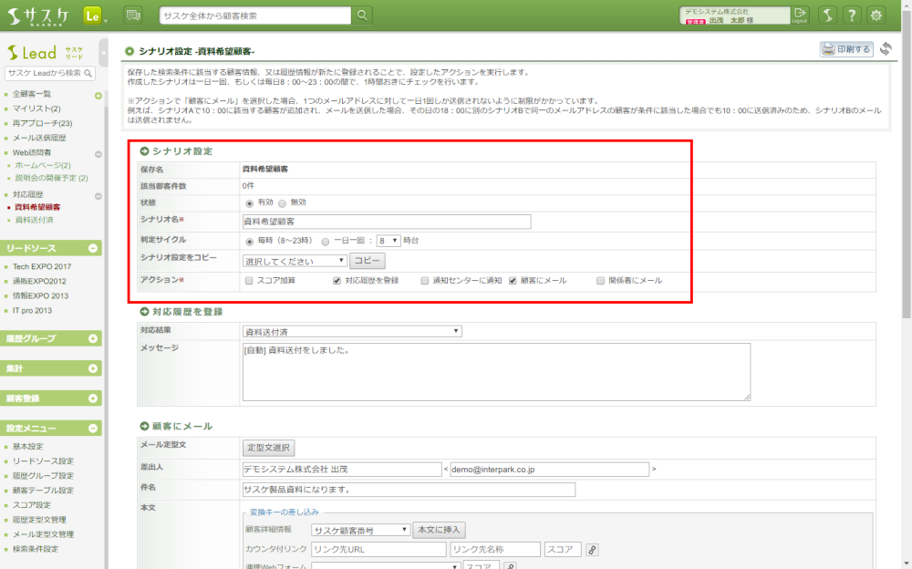
Task: Uncheck the 顧客にメール action checkbox
Action: 513,281
